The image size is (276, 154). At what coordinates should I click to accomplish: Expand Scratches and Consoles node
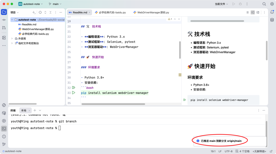point(12,43)
